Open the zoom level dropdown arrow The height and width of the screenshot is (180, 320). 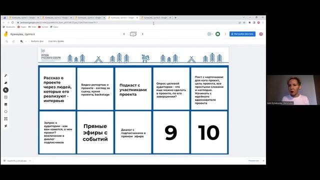coord(26,41)
